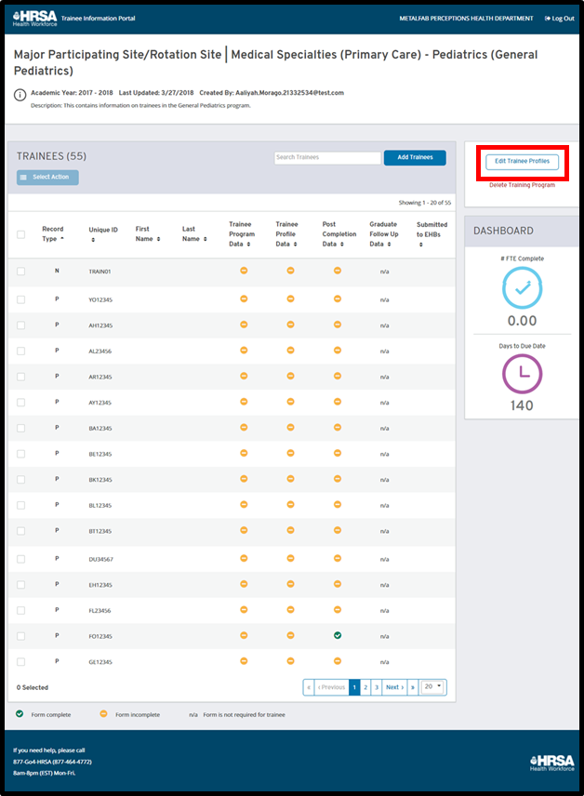
Task: Select page 1 in pagination
Action: pyautogui.click(x=354, y=687)
